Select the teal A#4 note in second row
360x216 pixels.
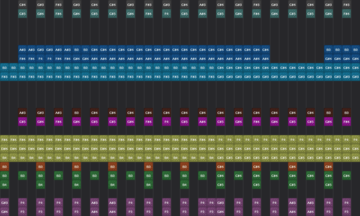[x=202, y=14]
